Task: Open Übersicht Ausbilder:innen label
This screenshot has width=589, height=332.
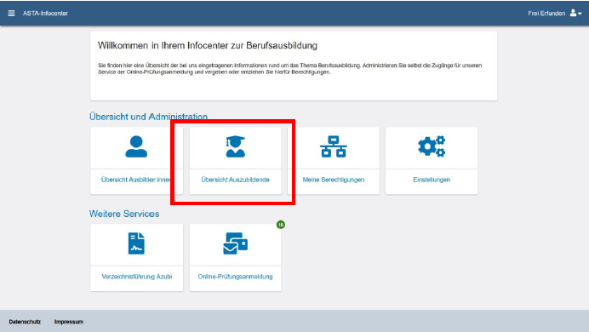Action: [136, 180]
